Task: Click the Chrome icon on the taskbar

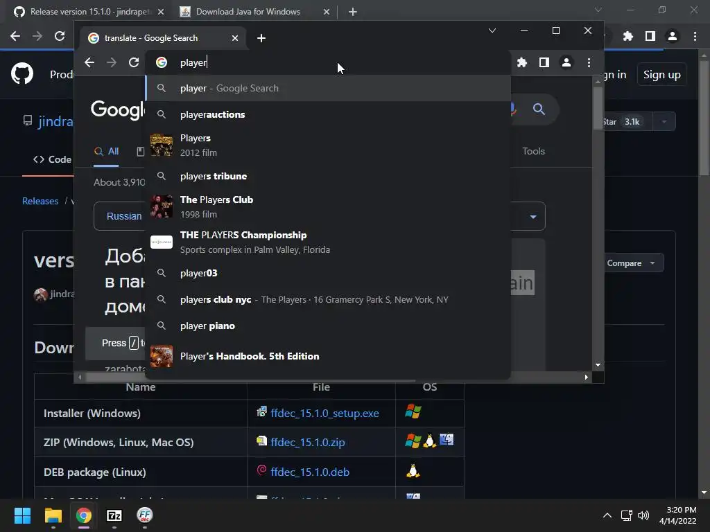Action: [84, 515]
